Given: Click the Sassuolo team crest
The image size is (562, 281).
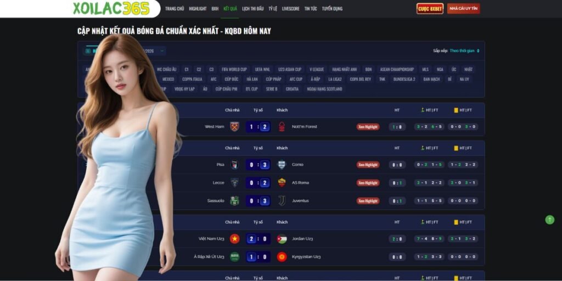Looking at the screenshot, I should pos(234,201).
